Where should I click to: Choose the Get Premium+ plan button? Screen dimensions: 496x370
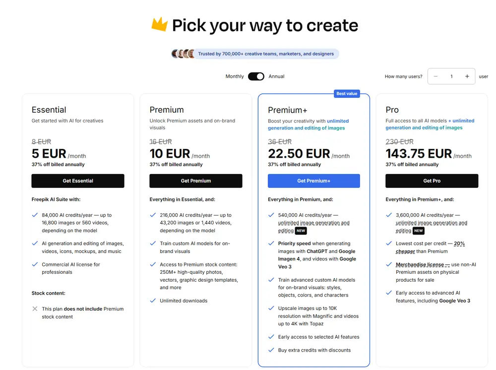click(314, 181)
